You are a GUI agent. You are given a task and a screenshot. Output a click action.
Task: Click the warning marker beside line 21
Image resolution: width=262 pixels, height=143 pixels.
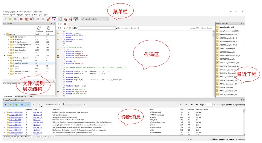[58, 33]
